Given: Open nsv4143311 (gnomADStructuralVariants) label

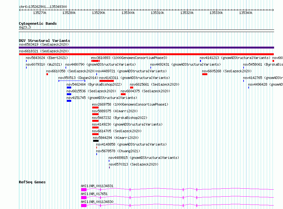Looking at the screenshot, I should tap(135, 78).
